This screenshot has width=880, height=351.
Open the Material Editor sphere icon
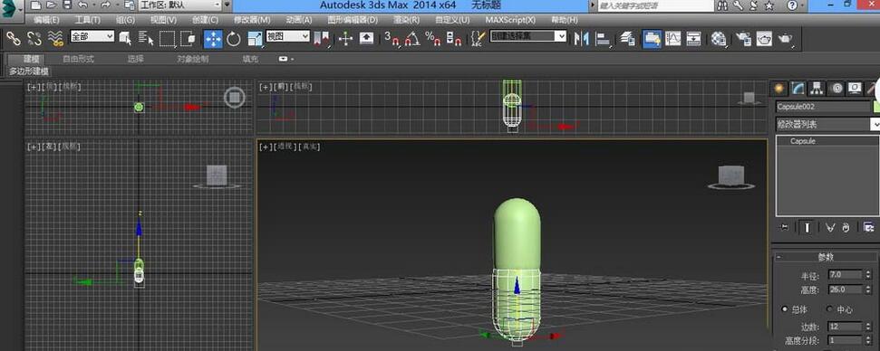tap(719, 39)
